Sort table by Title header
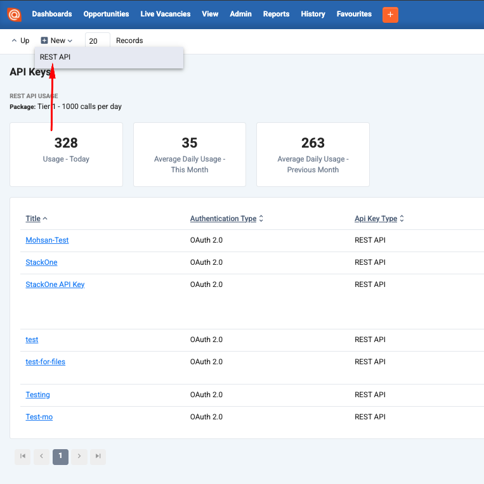This screenshot has width=484, height=484. tap(33, 219)
